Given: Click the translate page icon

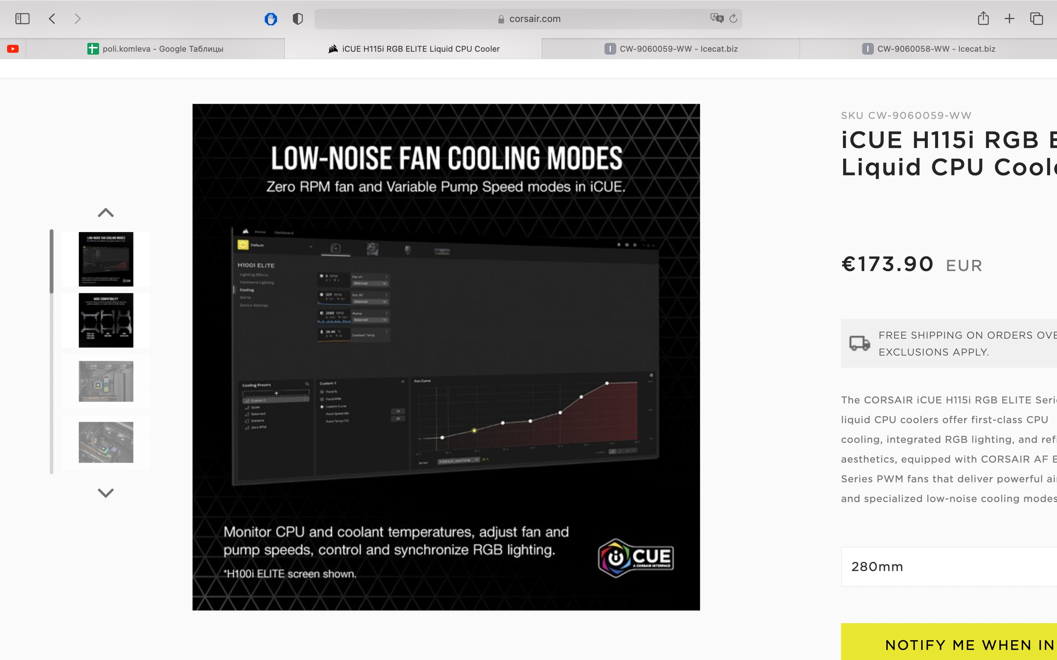Looking at the screenshot, I should (x=716, y=18).
